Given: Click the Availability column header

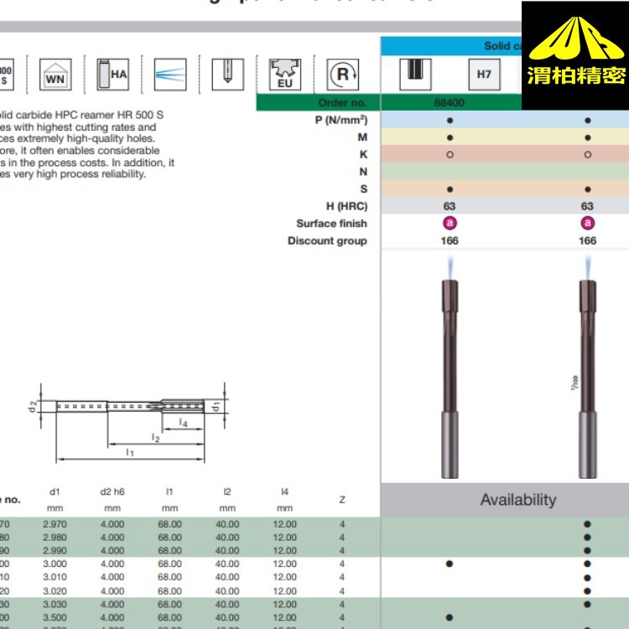Looking at the screenshot, I should coord(517,500).
